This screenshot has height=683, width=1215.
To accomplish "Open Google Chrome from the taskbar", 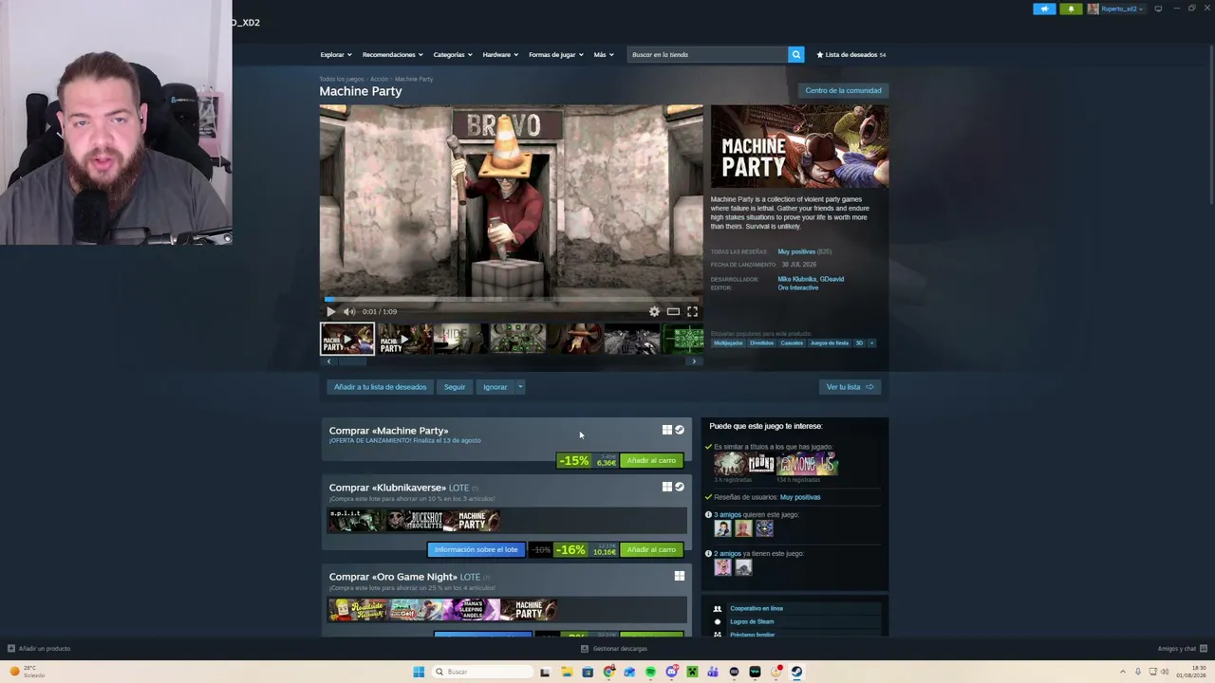I will tap(608, 672).
